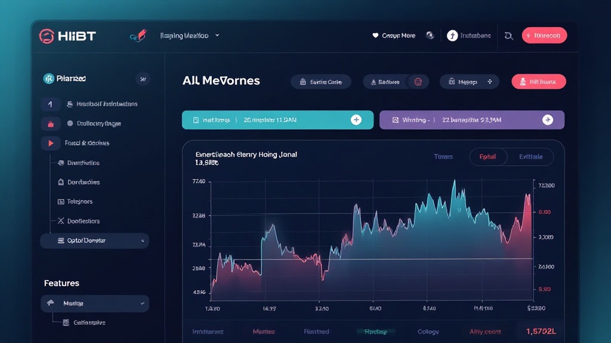Click the arrow icon on purple banner
The height and width of the screenshot is (343, 611).
tap(547, 120)
